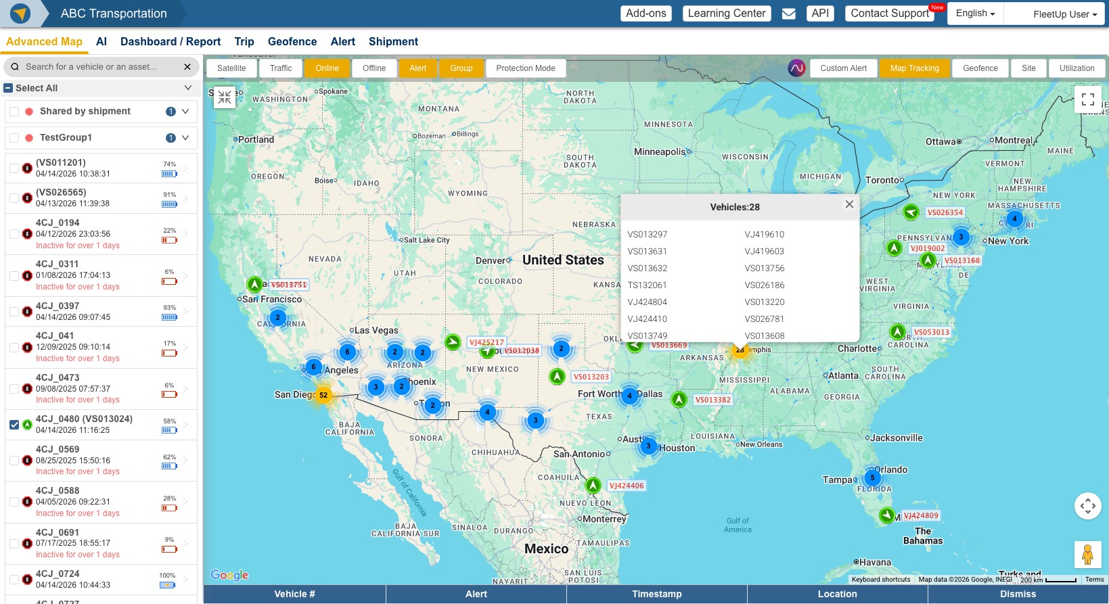
Task: Open the Shipment tab
Action: coord(393,41)
